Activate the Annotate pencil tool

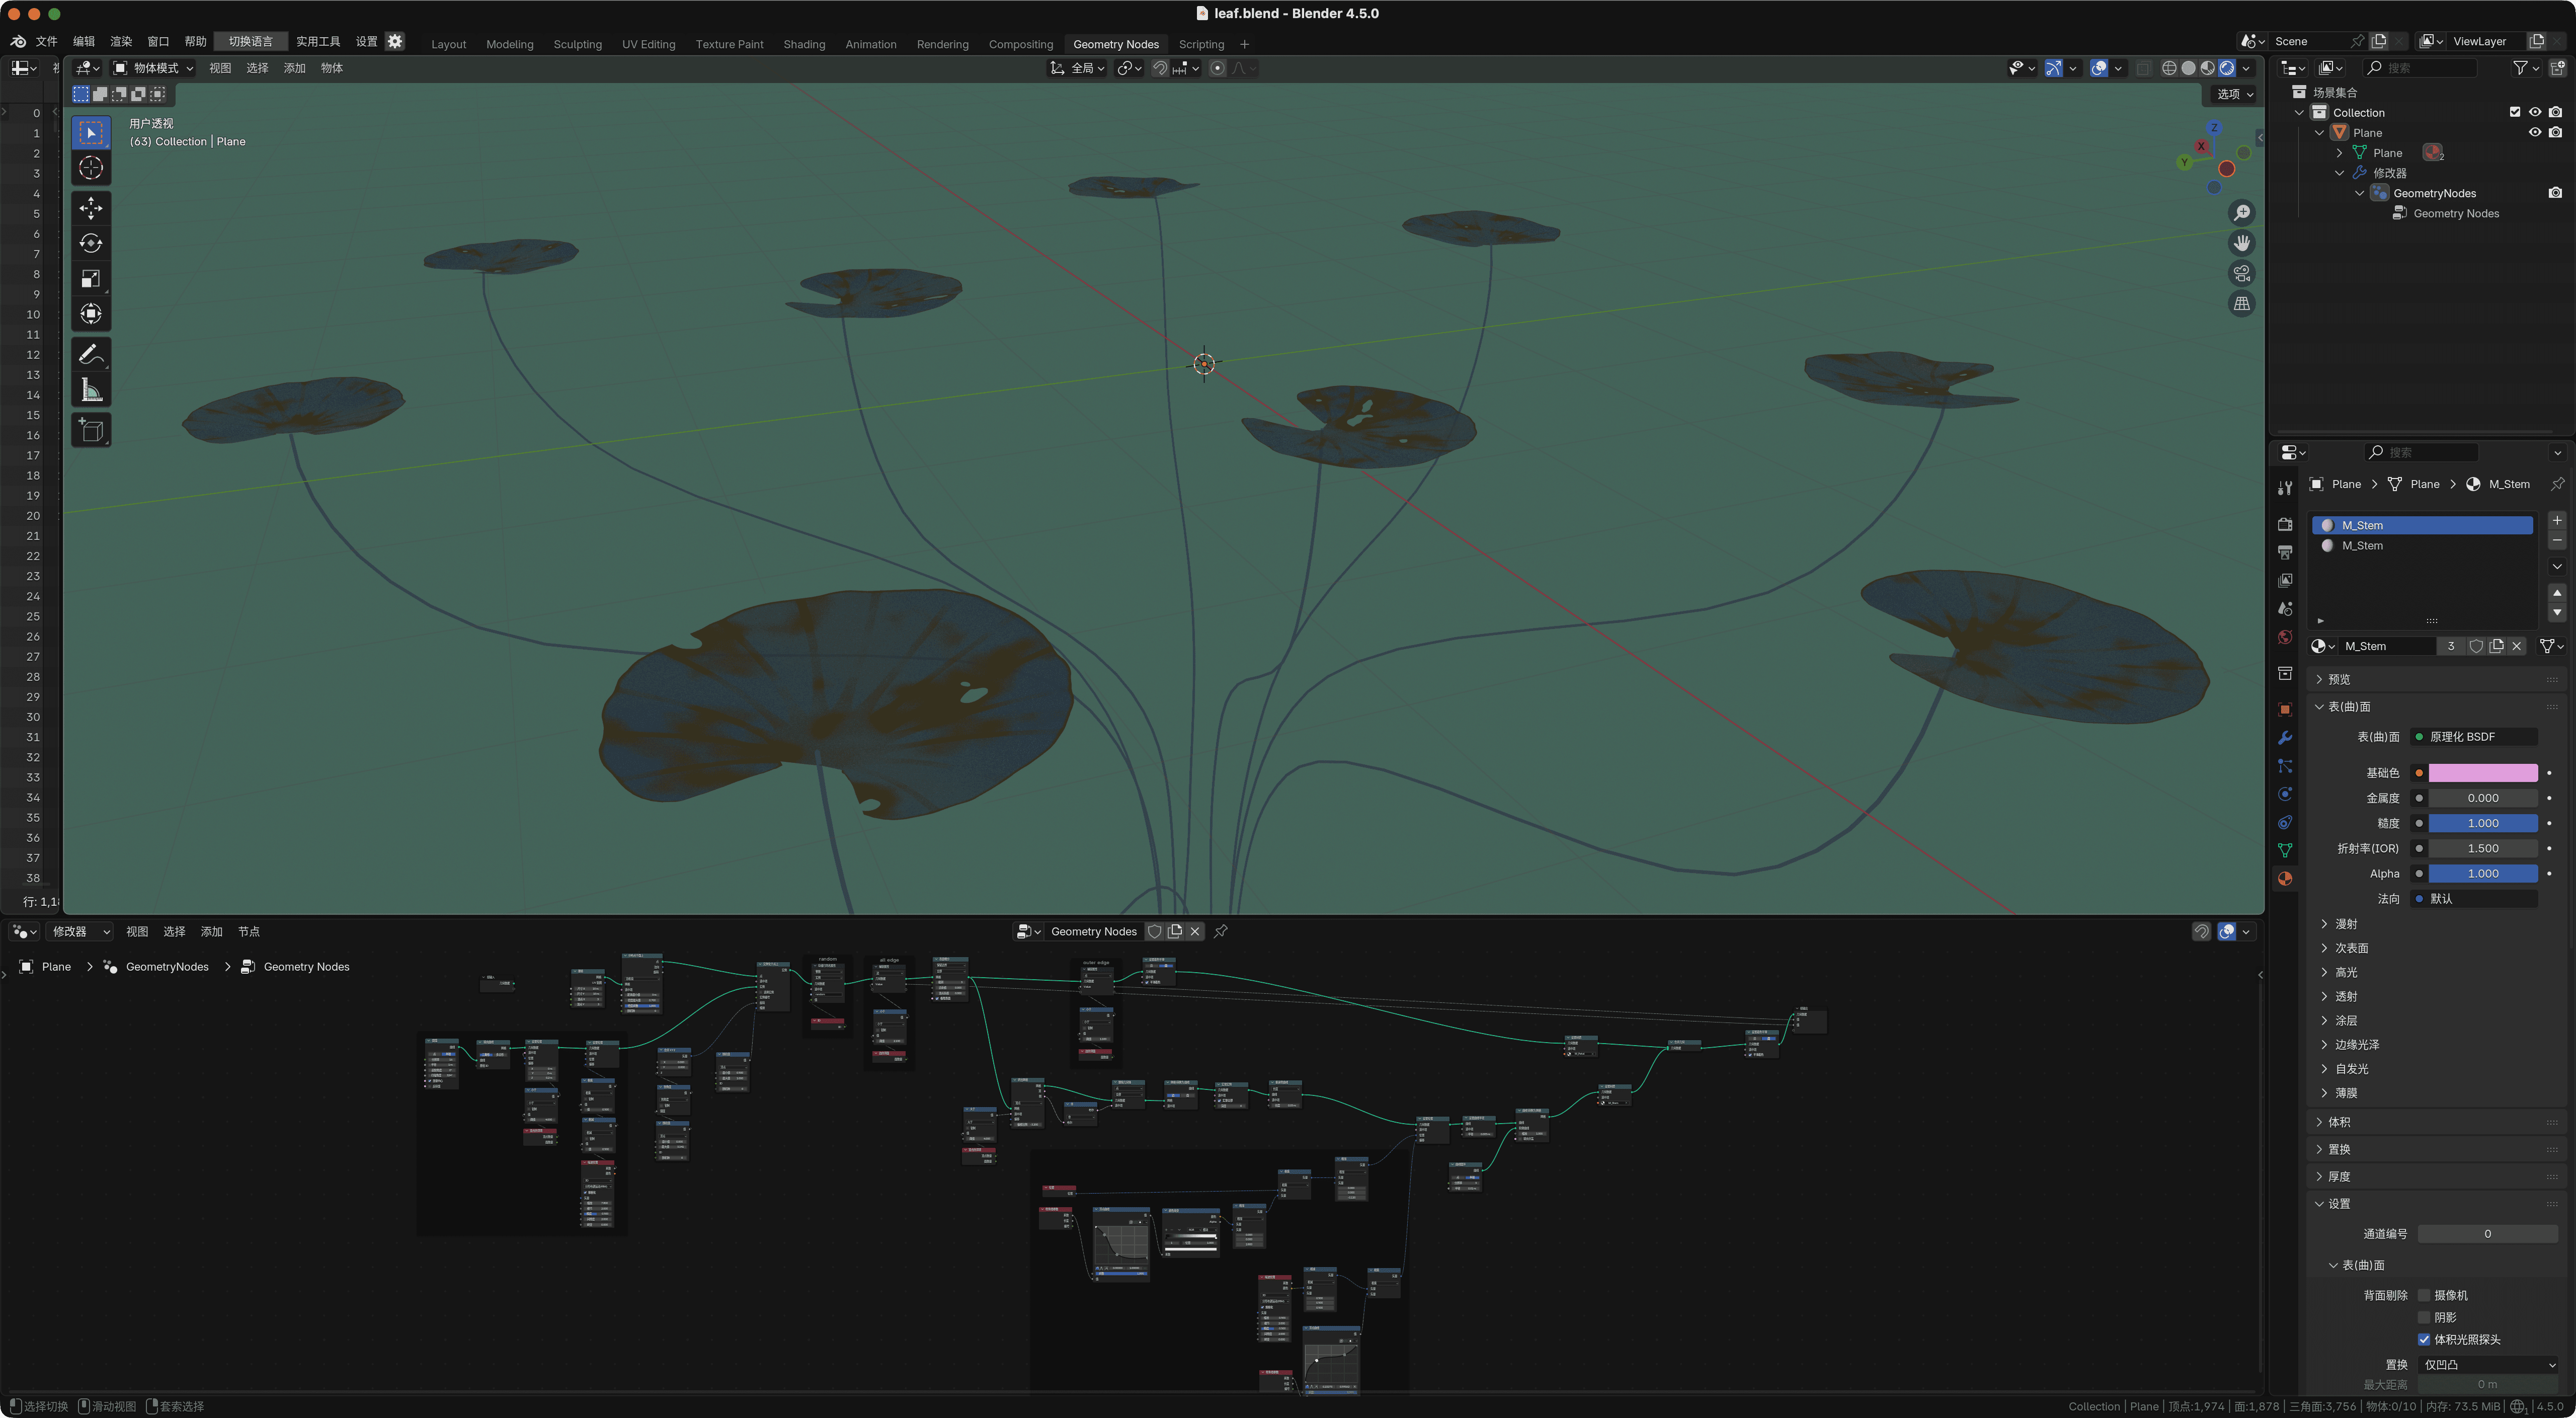[91, 354]
